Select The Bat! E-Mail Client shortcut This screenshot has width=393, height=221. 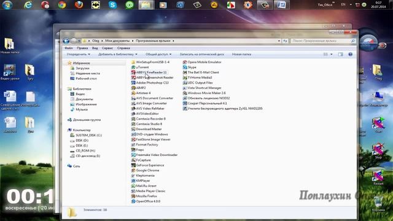[201, 72]
